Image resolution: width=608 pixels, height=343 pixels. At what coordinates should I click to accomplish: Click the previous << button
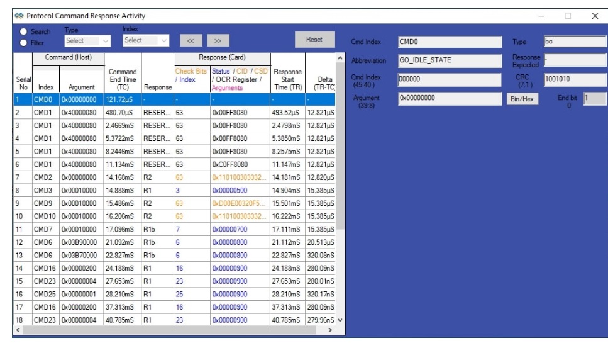191,40
